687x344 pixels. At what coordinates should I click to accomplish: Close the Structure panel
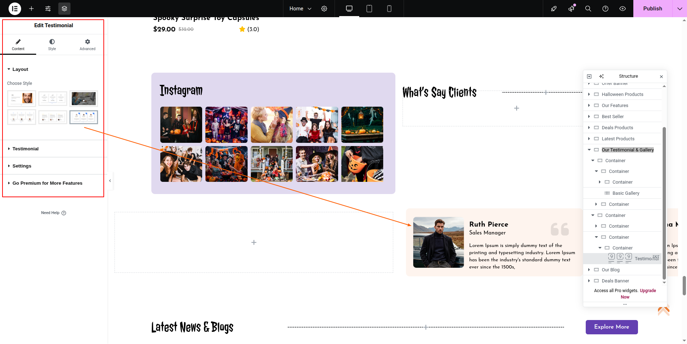pyautogui.click(x=662, y=77)
